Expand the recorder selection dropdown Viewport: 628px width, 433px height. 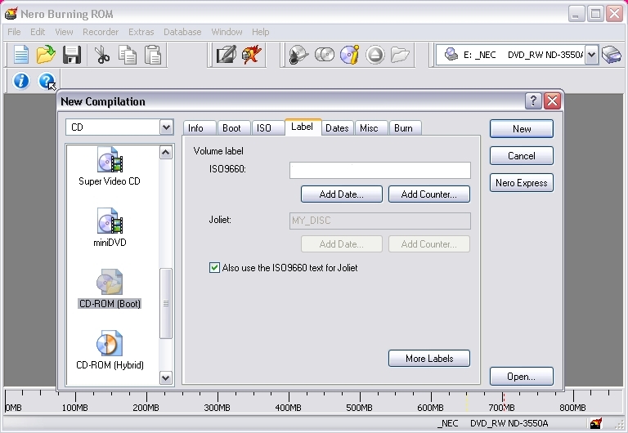(591, 55)
